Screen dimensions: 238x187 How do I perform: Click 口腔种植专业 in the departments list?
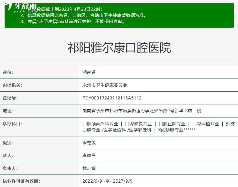205,124
